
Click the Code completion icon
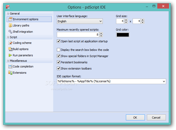[10, 66]
